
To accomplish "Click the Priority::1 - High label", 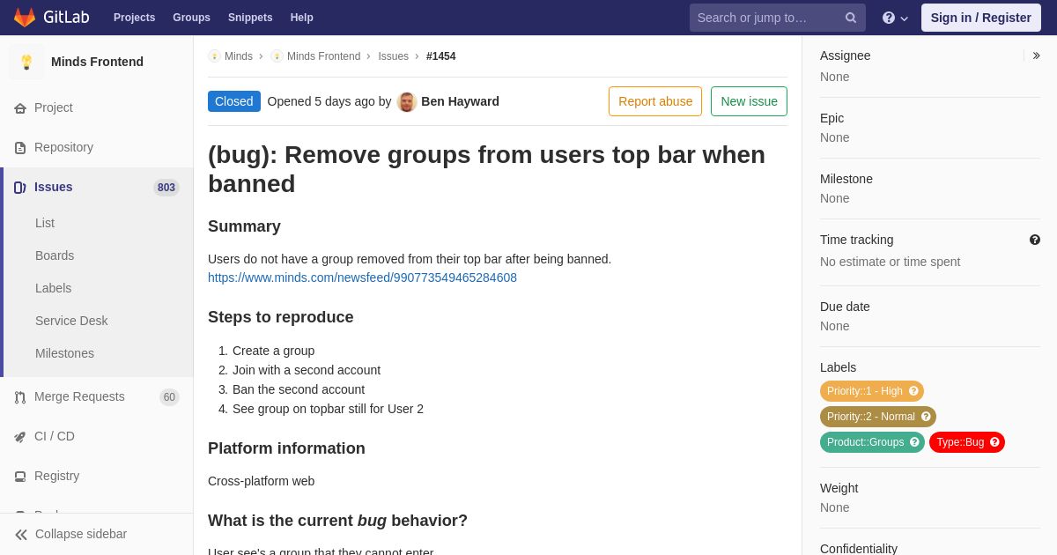I will coord(872,391).
